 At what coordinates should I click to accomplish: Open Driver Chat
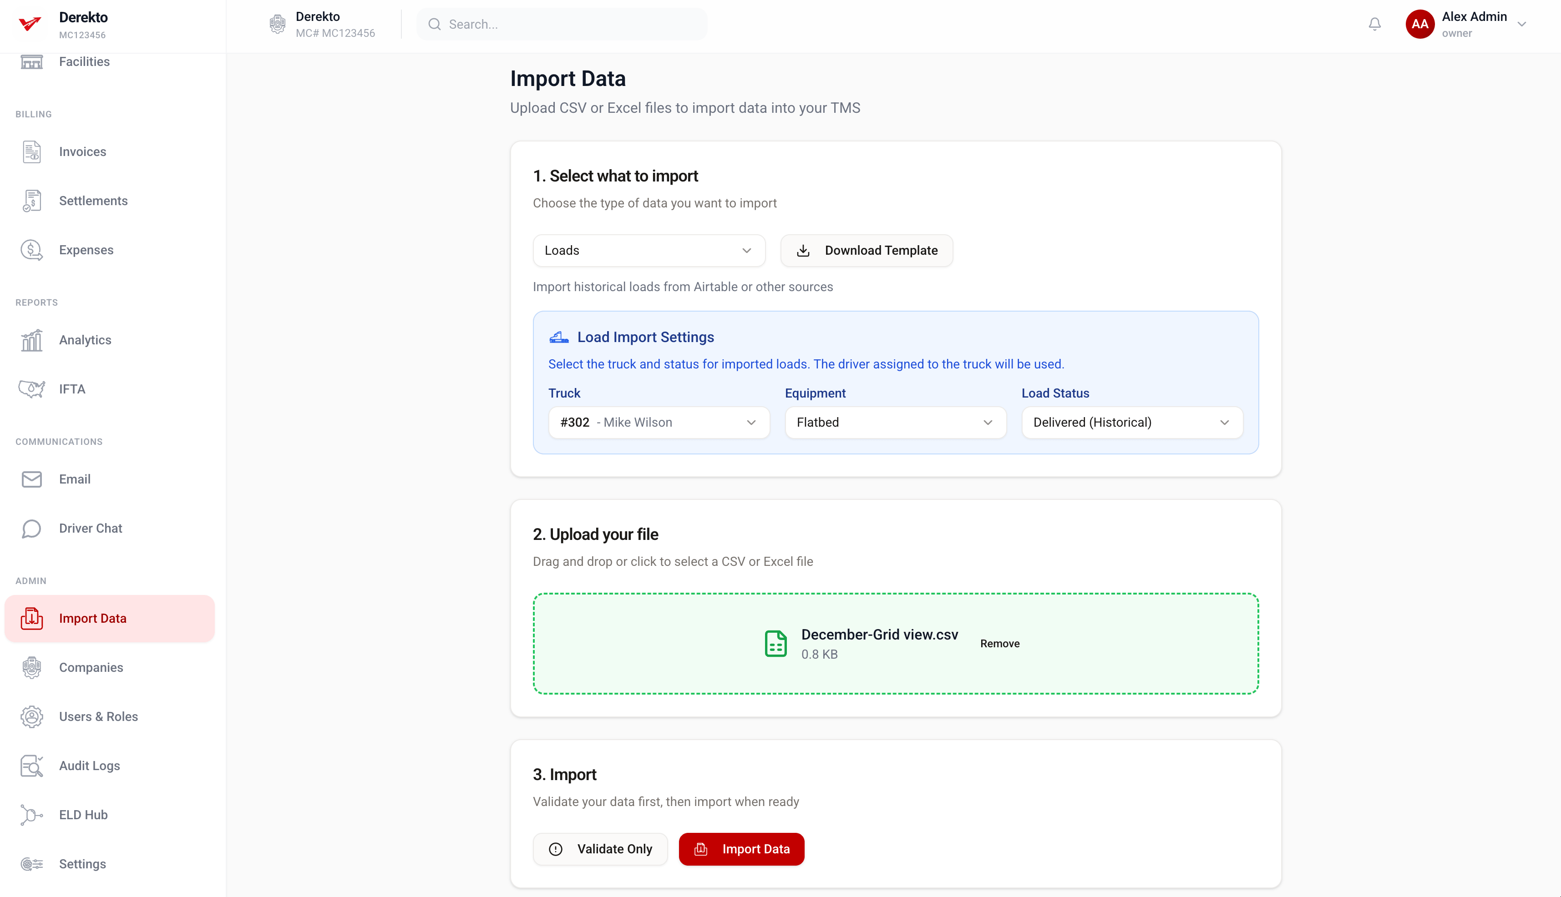tap(91, 529)
